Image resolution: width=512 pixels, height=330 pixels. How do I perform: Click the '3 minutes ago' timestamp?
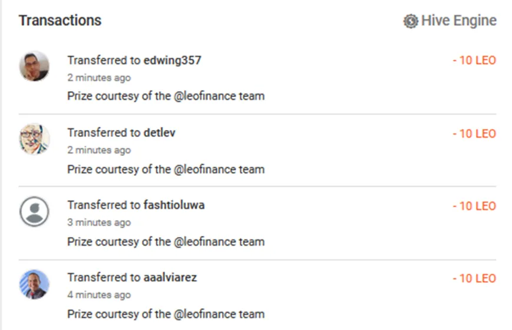coord(99,222)
